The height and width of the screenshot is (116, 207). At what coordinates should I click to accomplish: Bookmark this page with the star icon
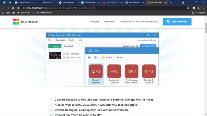pos(188,8)
